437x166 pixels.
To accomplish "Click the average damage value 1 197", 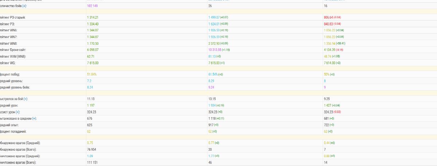I will pos(91,106).
